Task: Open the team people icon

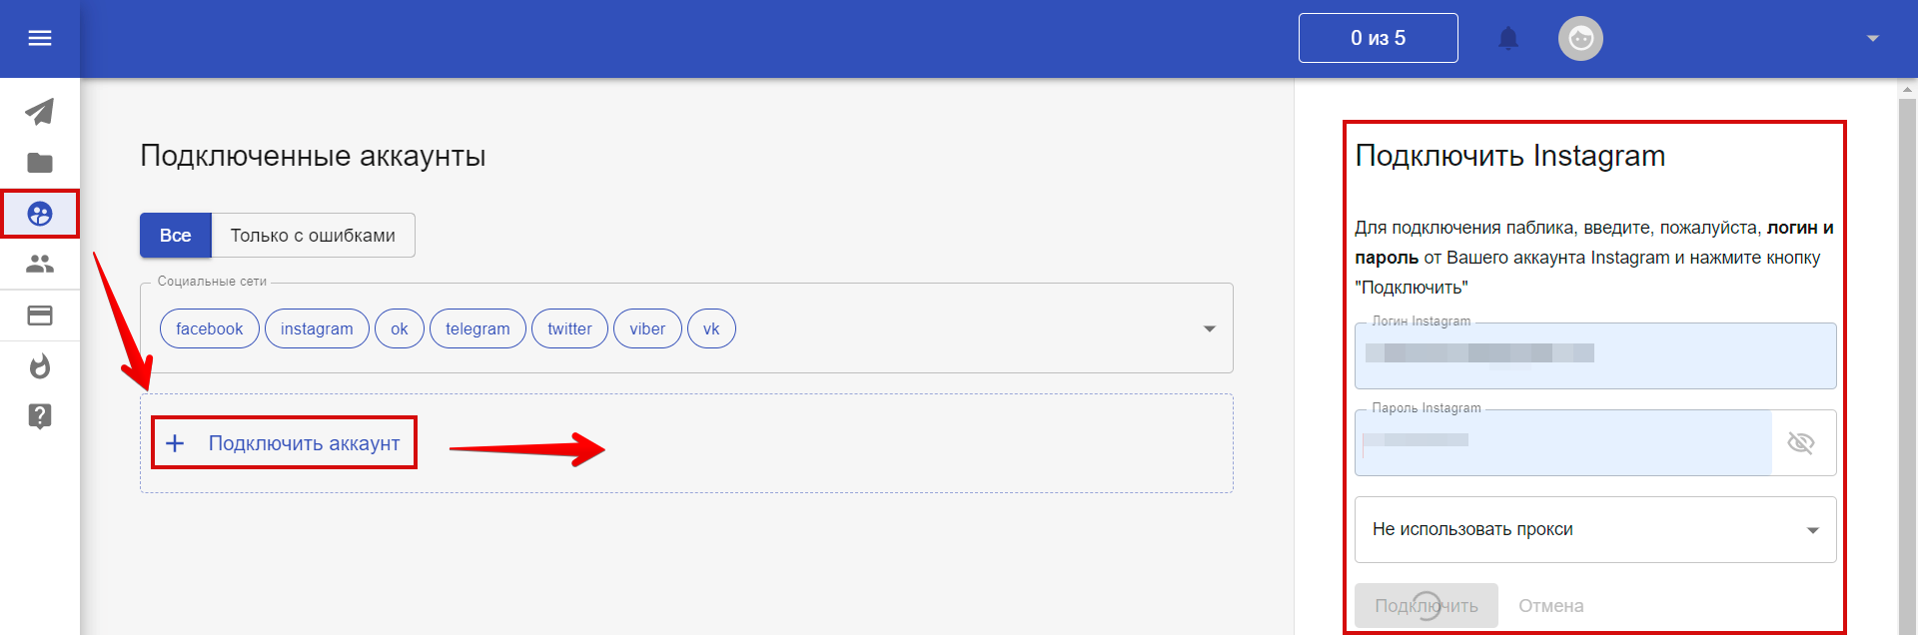Action: (40, 264)
